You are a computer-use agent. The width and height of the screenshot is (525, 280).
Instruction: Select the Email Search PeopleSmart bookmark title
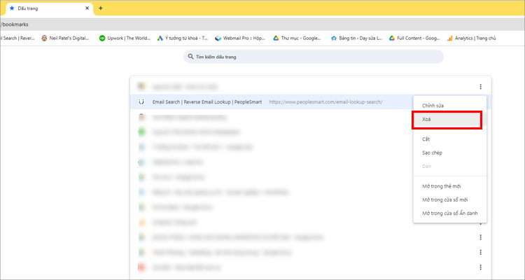click(207, 101)
